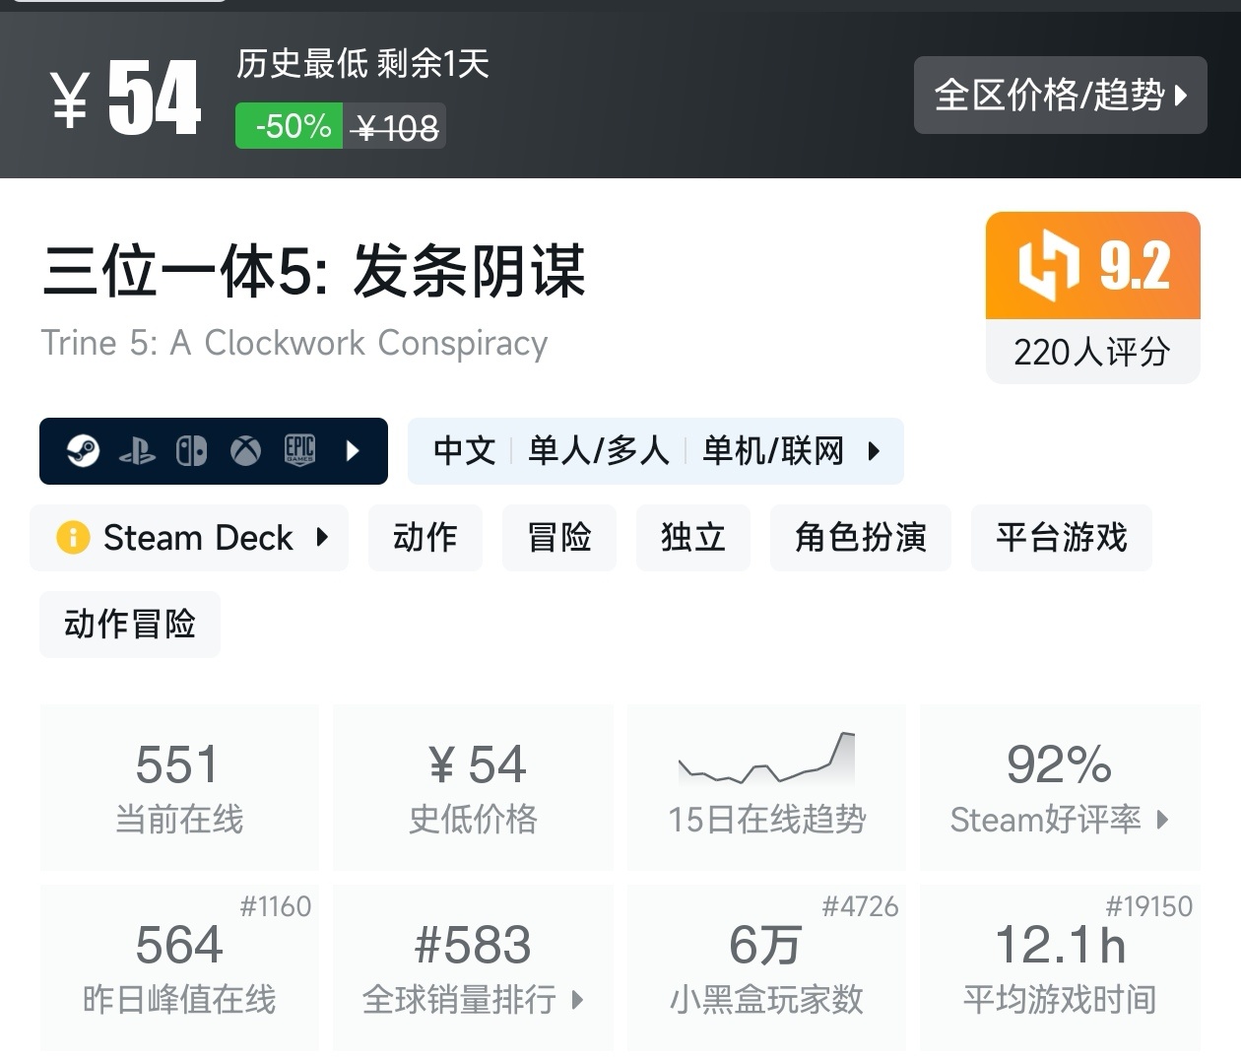Expand the platform list arrow
The height and width of the screenshot is (1060, 1241).
point(354,451)
